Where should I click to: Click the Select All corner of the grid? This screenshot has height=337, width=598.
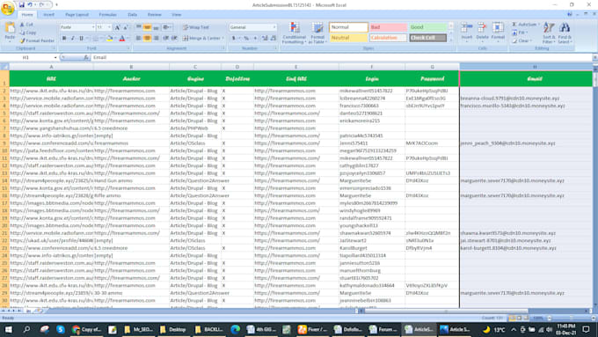click(4, 67)
